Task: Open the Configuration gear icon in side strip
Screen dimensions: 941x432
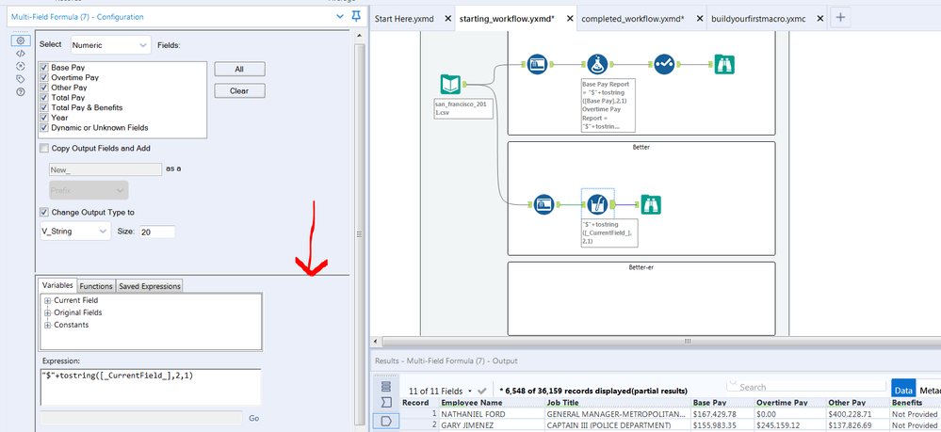Action: click(21, 40)
